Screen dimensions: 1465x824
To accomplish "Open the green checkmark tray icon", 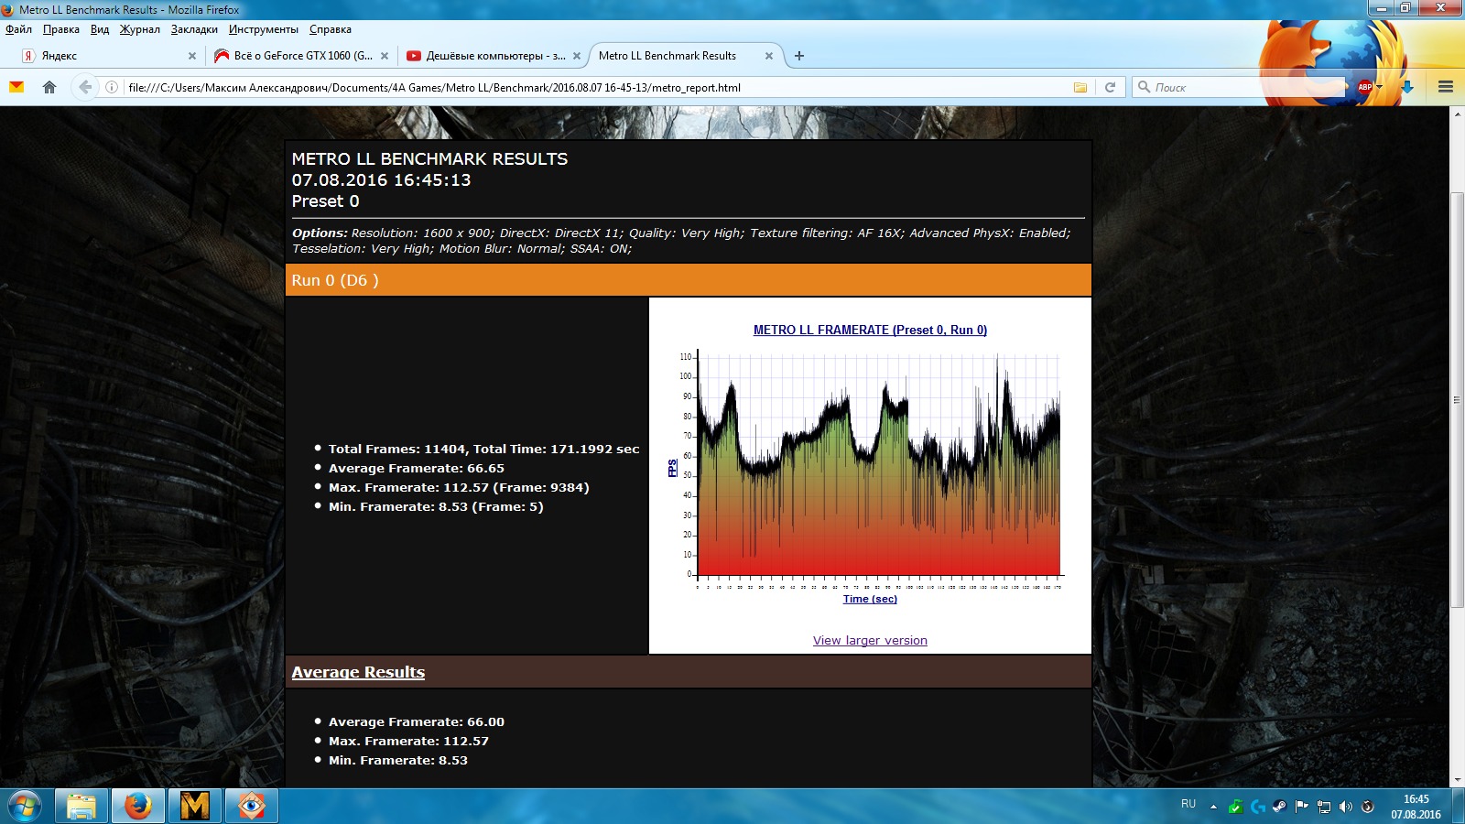I will click(x=1235, y=807).
